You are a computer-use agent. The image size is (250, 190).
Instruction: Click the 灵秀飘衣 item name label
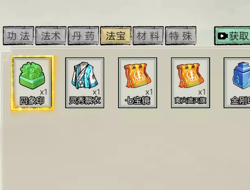85,101
